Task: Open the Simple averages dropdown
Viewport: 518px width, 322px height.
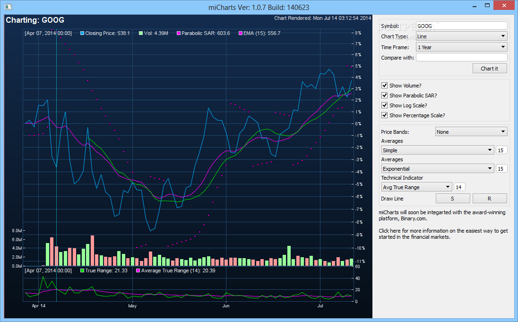Action: tap(438, 150)
